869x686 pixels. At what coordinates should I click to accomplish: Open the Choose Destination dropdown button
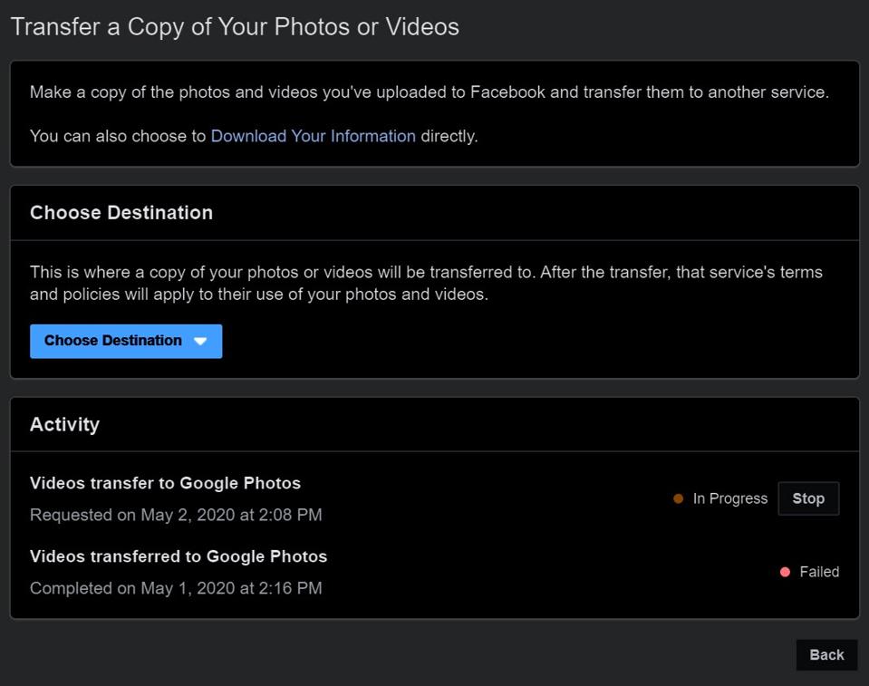pos(125,341)
